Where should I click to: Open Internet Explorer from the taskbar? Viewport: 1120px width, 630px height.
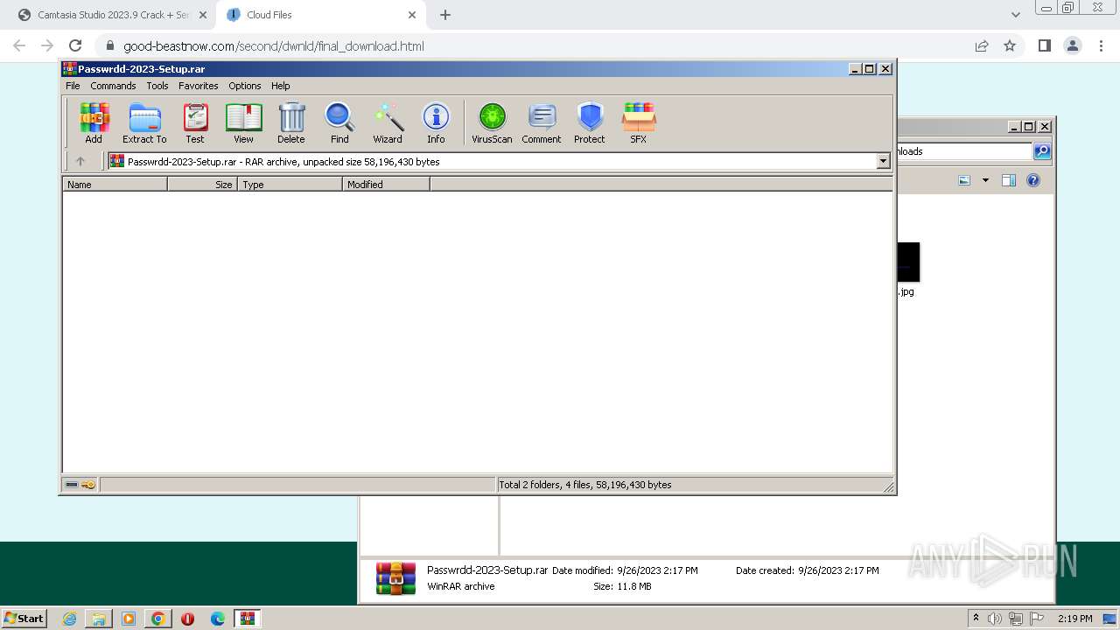70,619
